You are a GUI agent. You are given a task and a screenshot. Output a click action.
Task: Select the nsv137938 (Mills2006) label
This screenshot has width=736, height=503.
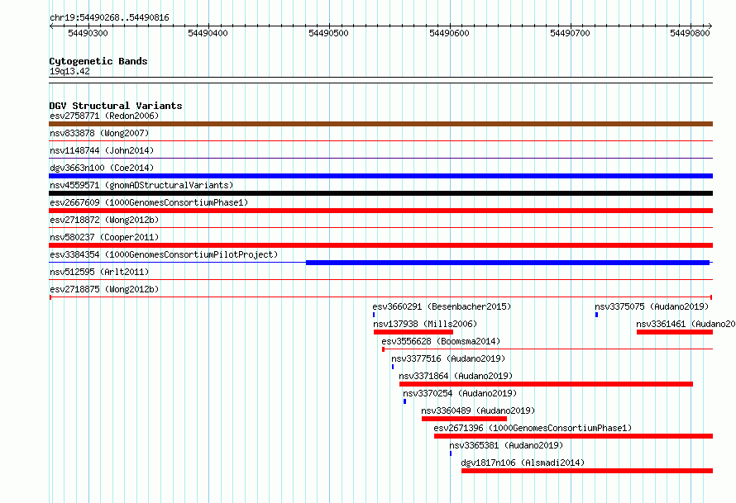[425, 324]
